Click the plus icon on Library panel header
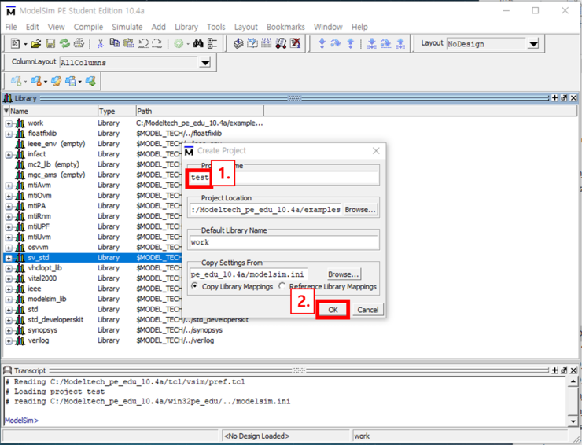The image size is (582, 445). (555, 98)
